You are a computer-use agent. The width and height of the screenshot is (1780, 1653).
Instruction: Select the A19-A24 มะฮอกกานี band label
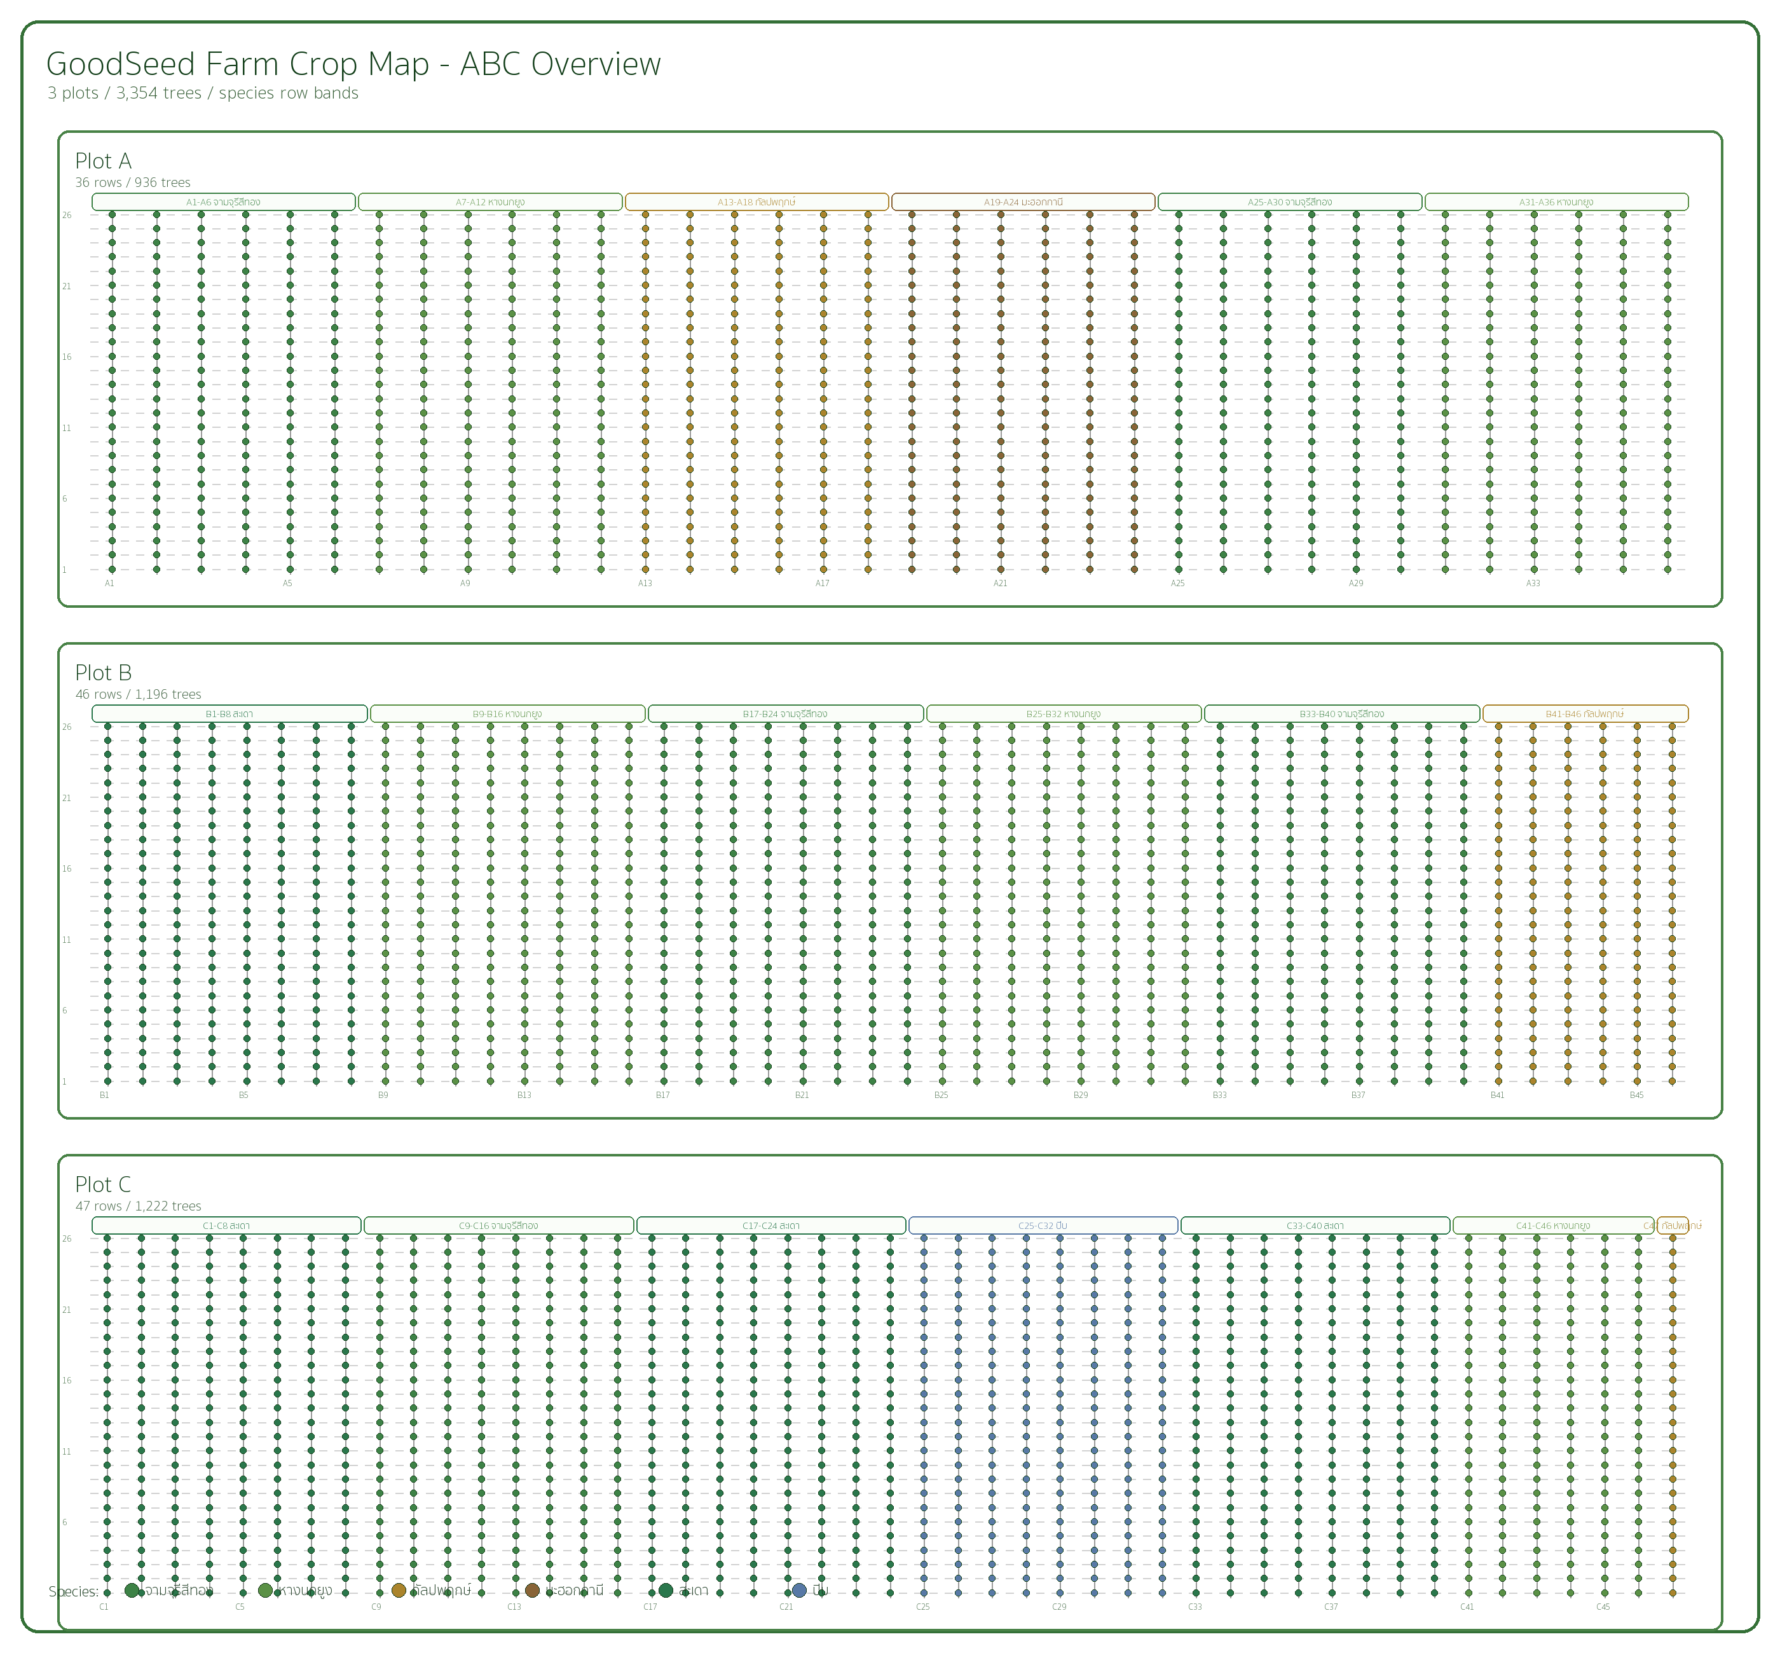pos(1023,202)
